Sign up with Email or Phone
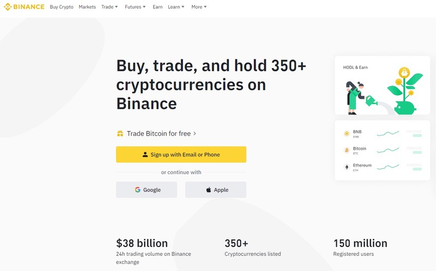This screenshot has height=271, width=436. coord(181,155)
